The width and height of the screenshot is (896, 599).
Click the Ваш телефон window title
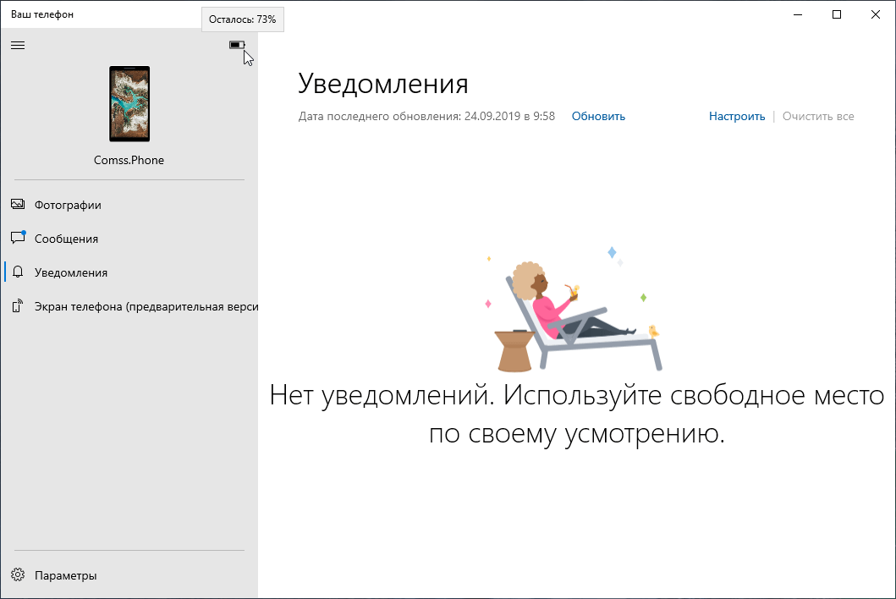(x=42, y=14)
